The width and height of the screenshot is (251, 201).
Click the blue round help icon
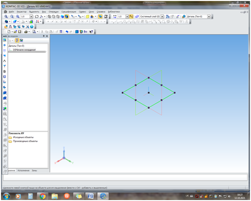(32, 27)
